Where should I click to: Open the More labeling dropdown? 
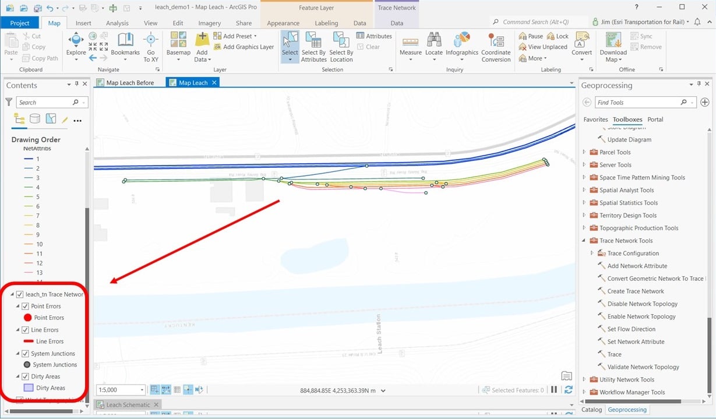[532, 58]
